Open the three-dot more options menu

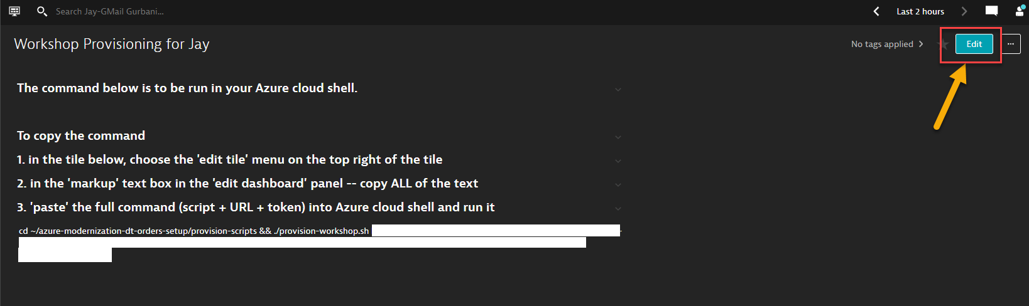point(1011,44)
